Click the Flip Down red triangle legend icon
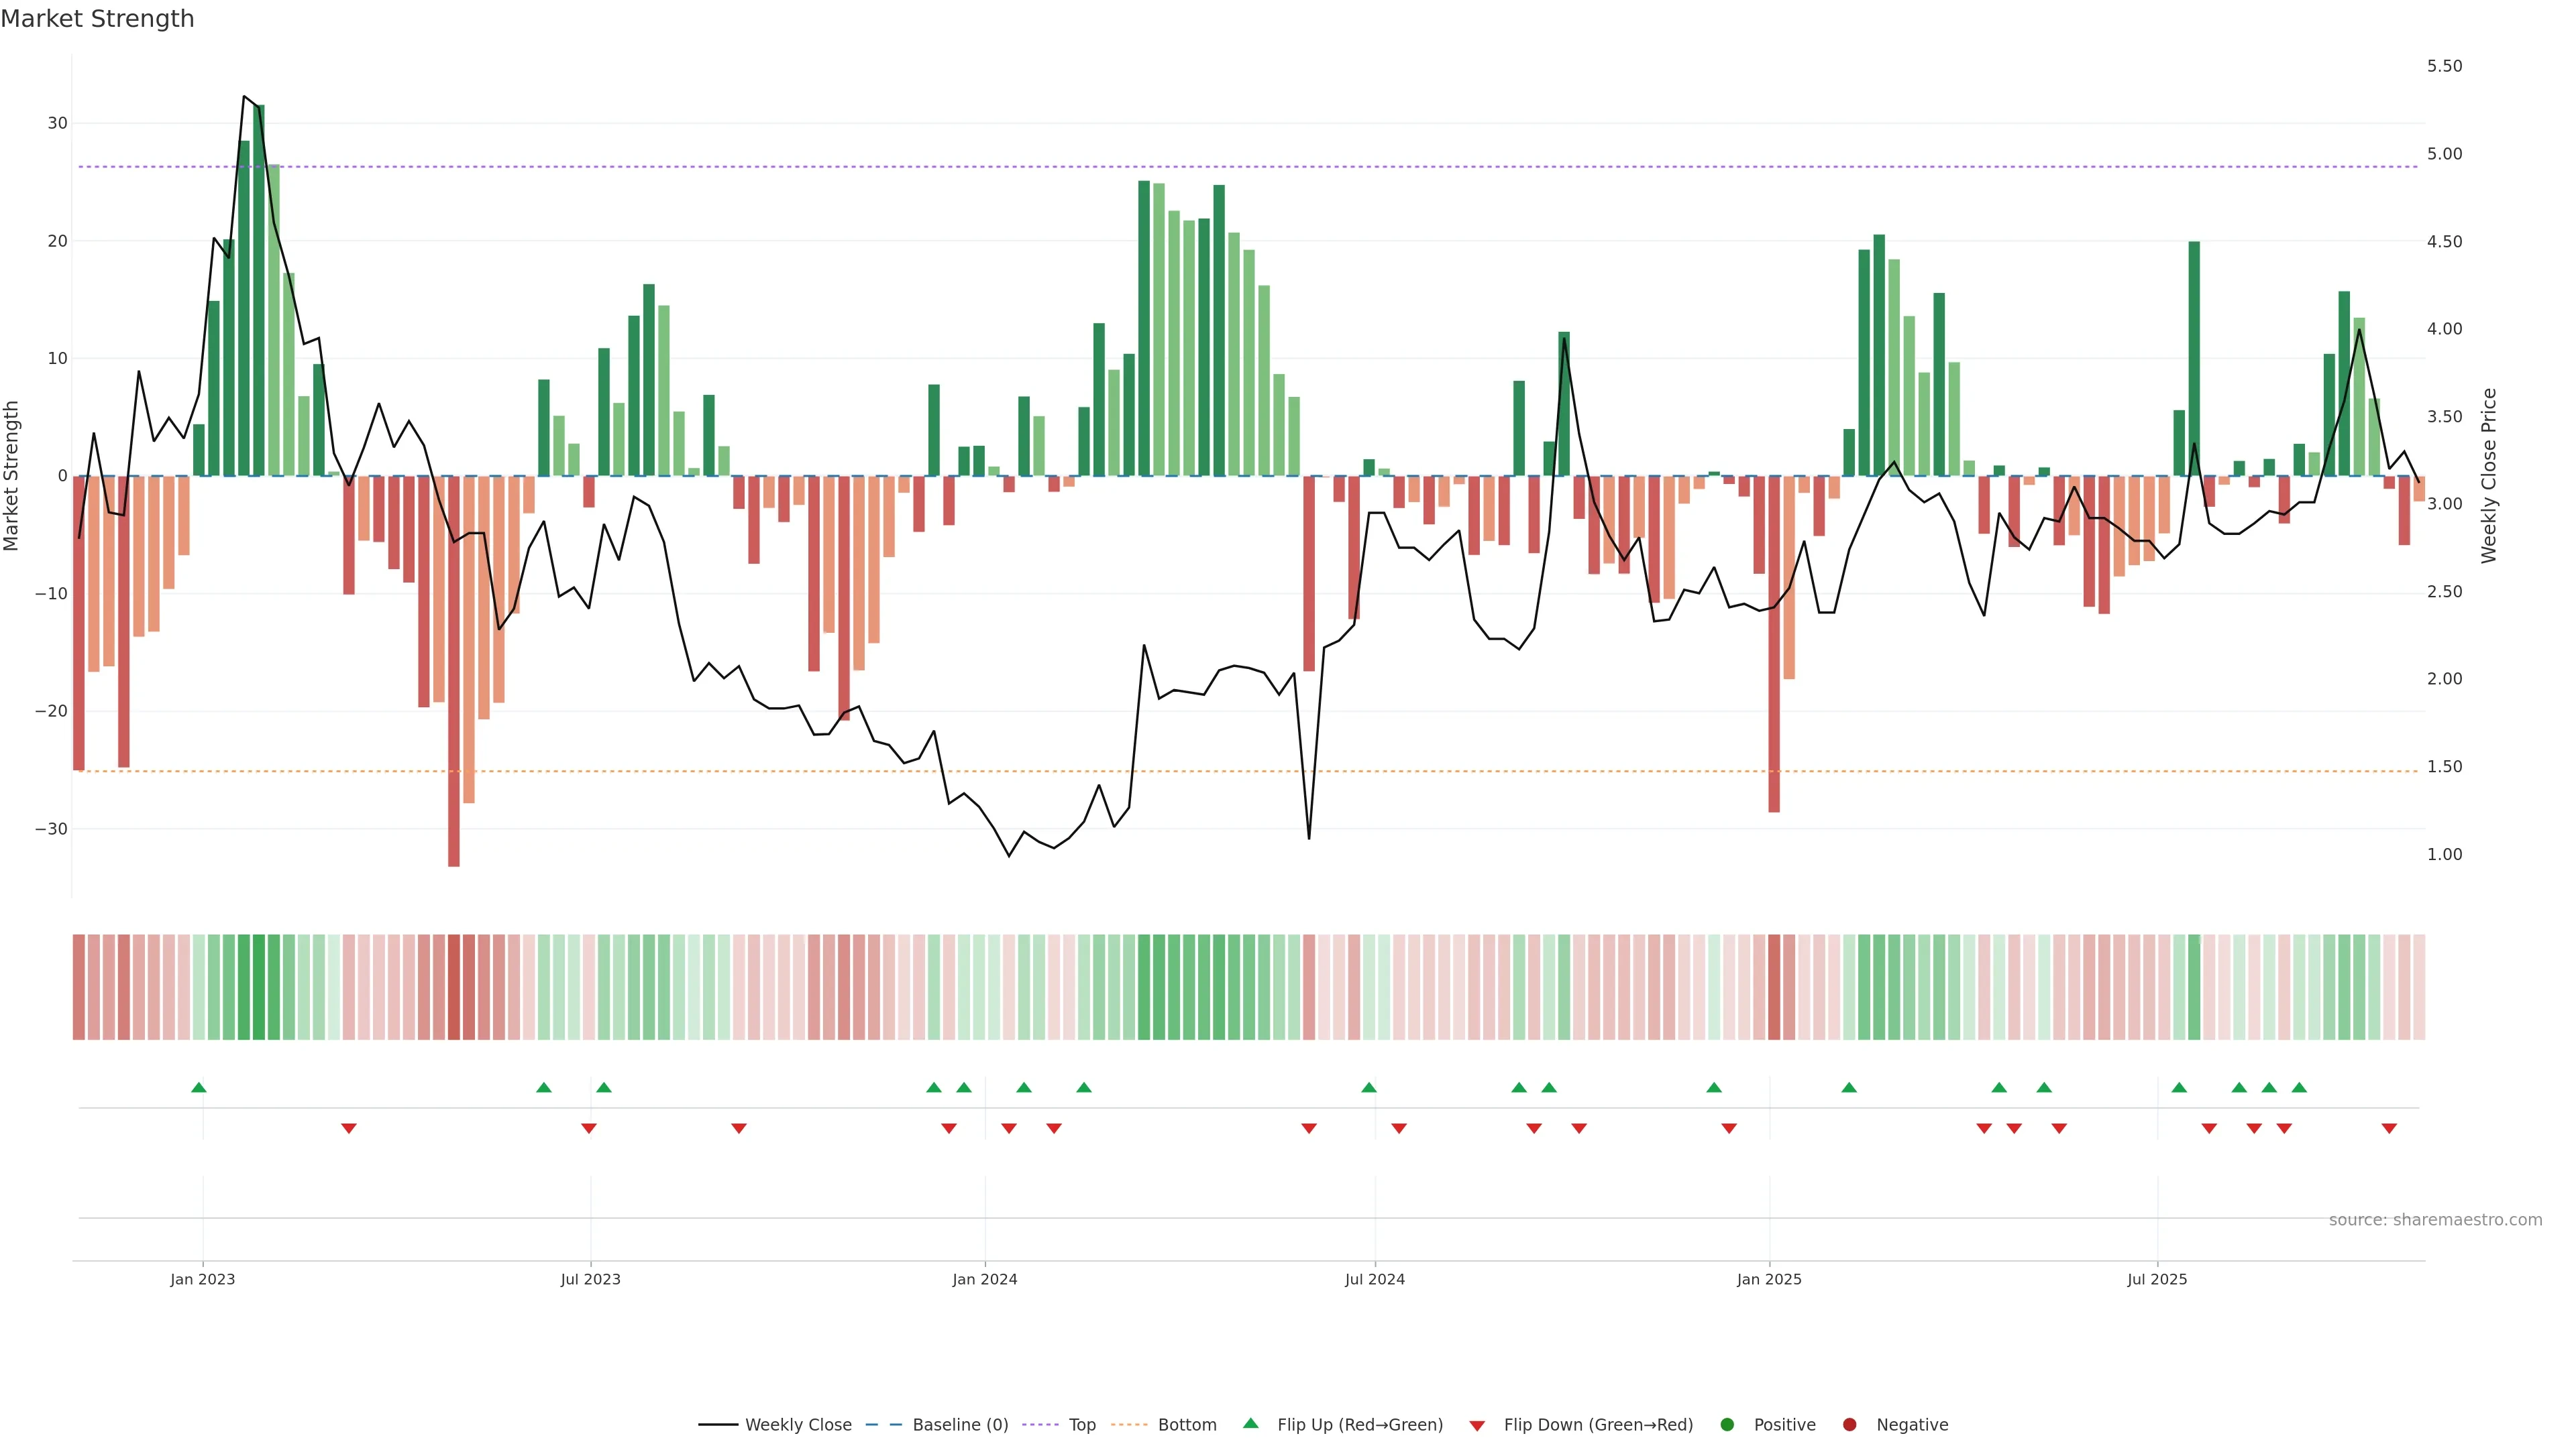Viewport: 2576px width, 1448px height. (1477, 1426)
